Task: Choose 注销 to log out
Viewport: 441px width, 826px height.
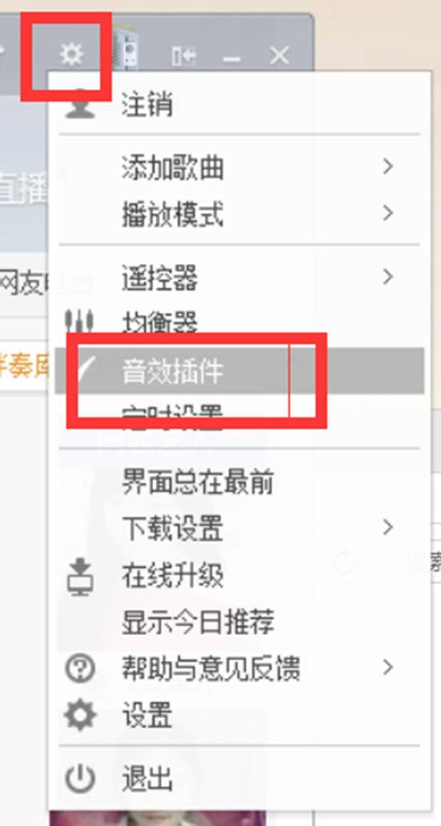Action: 240,104
